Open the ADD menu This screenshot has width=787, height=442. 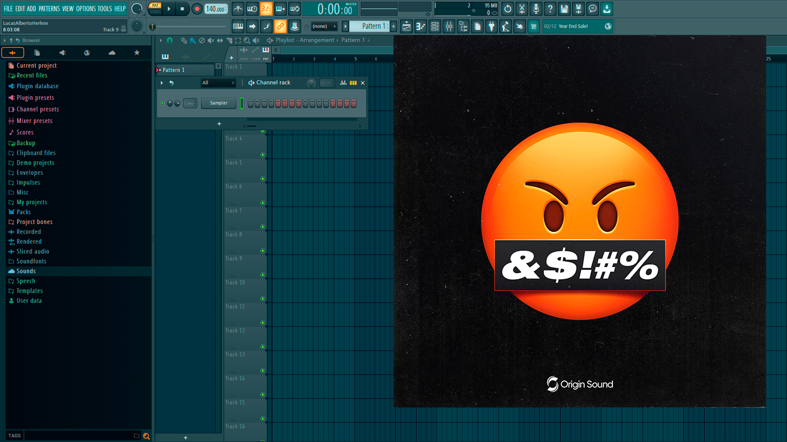(32, 9)
